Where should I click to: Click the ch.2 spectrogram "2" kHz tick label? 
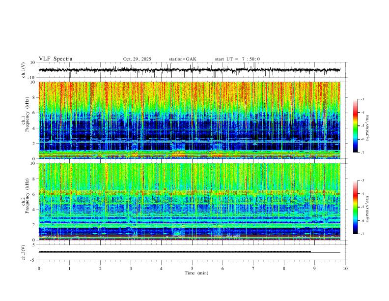34,225
